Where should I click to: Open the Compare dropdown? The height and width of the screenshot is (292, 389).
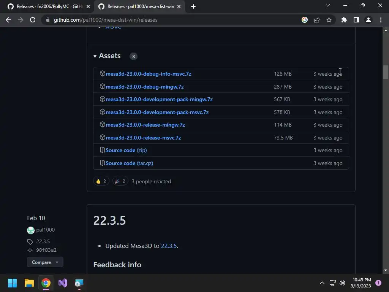point(45,262)
